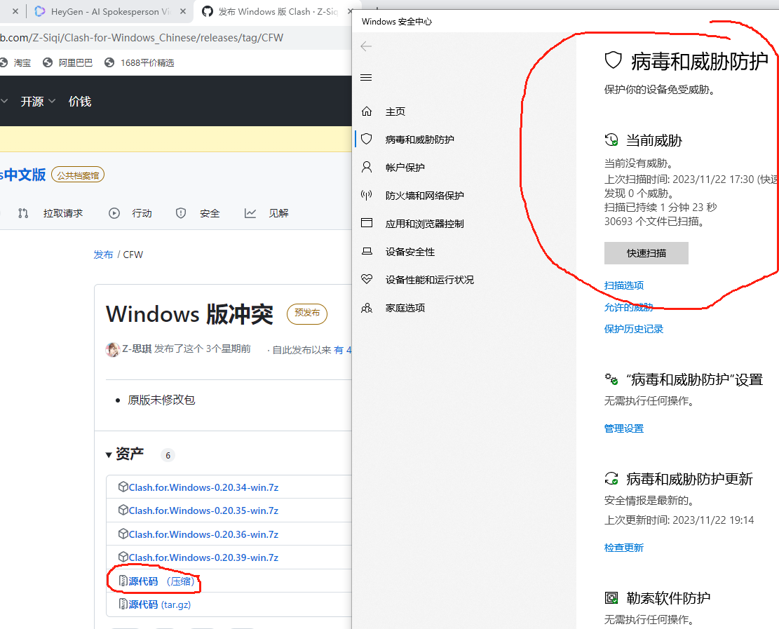
Task: Click the 价钱 link in GitHub header
Action: [x=80, y=102]
